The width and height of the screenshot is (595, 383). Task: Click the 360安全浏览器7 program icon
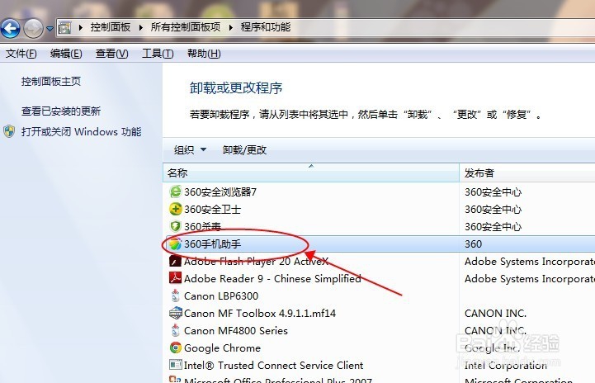click(175, 191)
